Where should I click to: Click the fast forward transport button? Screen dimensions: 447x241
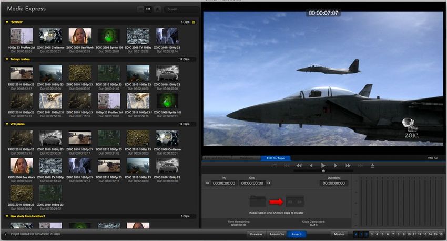click(348, 166)
